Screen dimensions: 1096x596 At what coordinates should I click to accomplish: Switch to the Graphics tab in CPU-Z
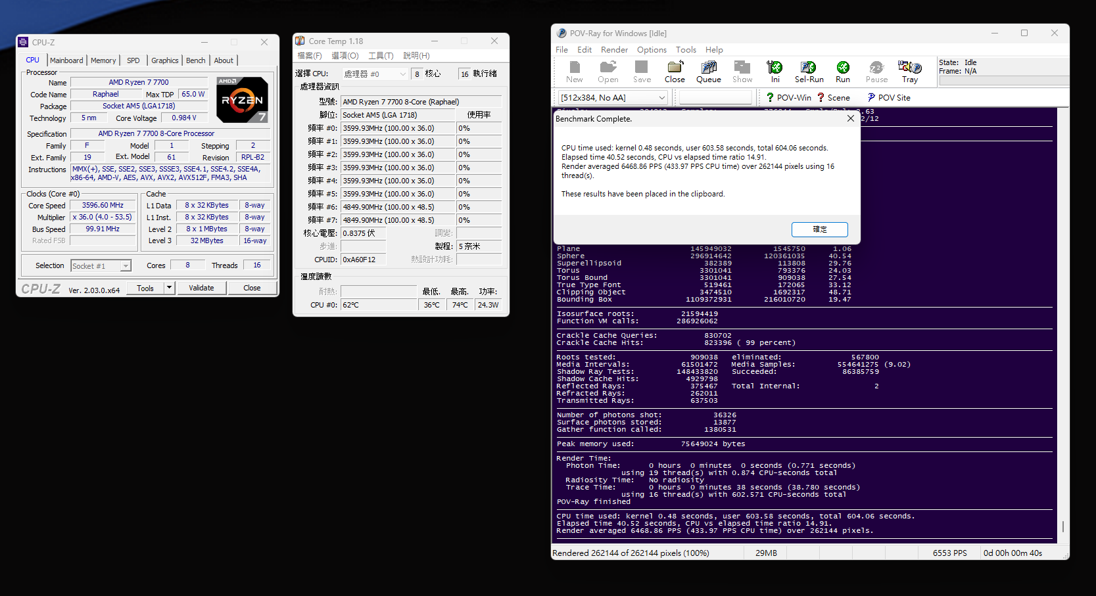[x=164, y=60]
